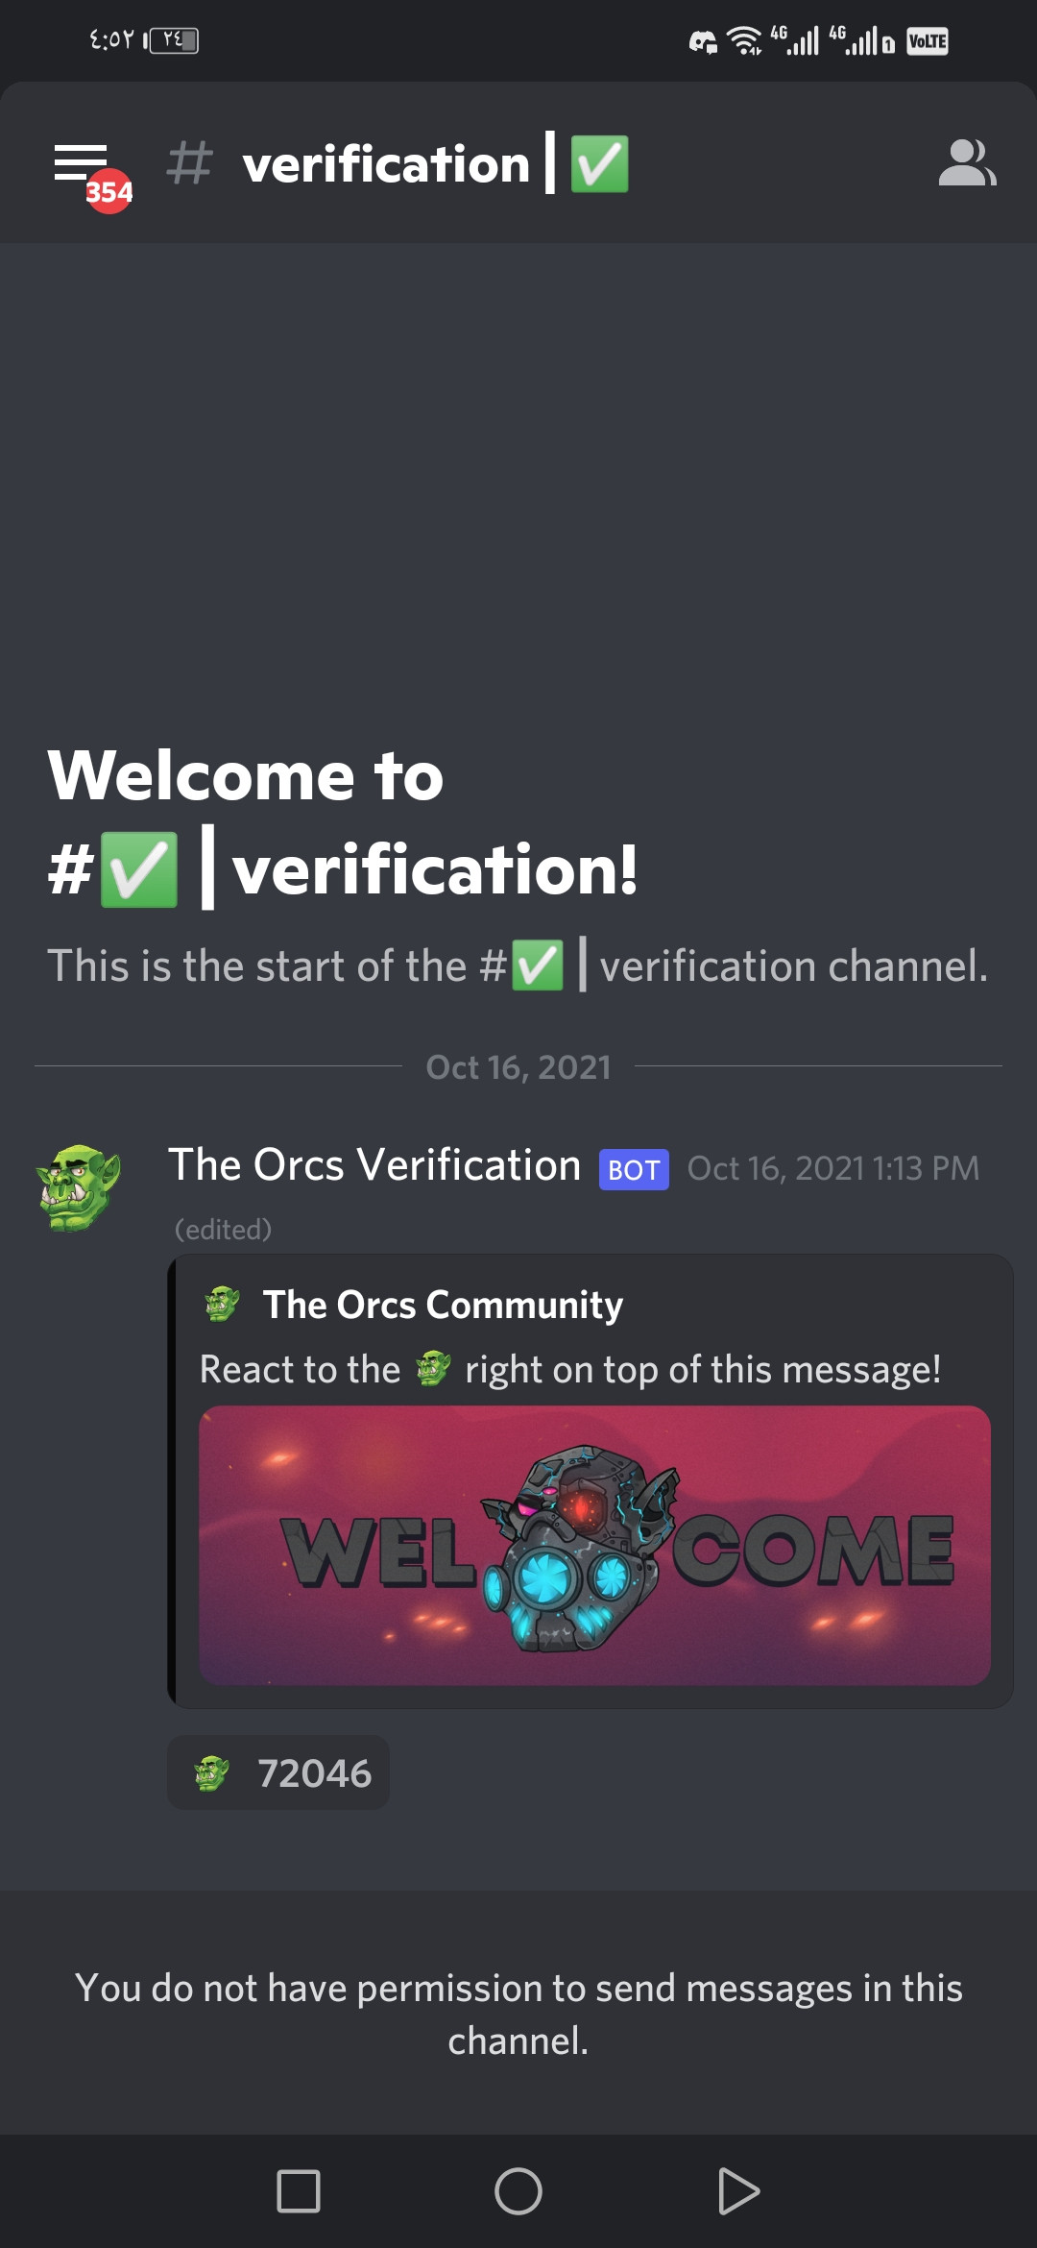Tap the no-permission message bar
1037x2248 pixels.
518,2014
